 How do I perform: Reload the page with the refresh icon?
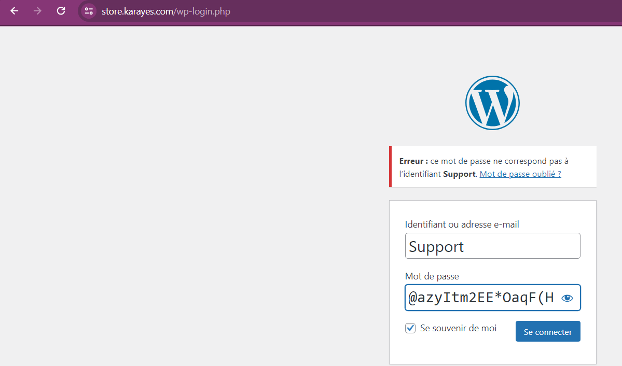pyautogui.click(x=61, y=11)
